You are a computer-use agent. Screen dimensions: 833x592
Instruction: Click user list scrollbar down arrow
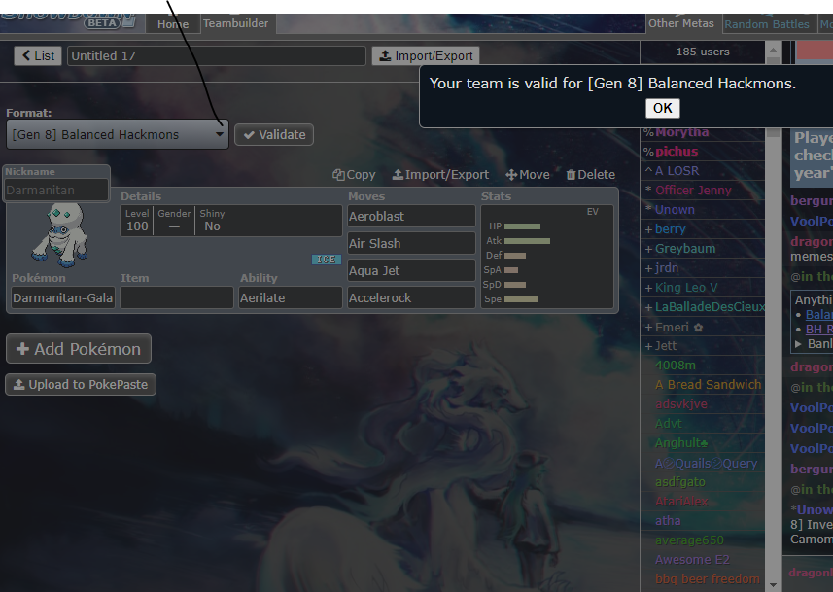[773, 585]
